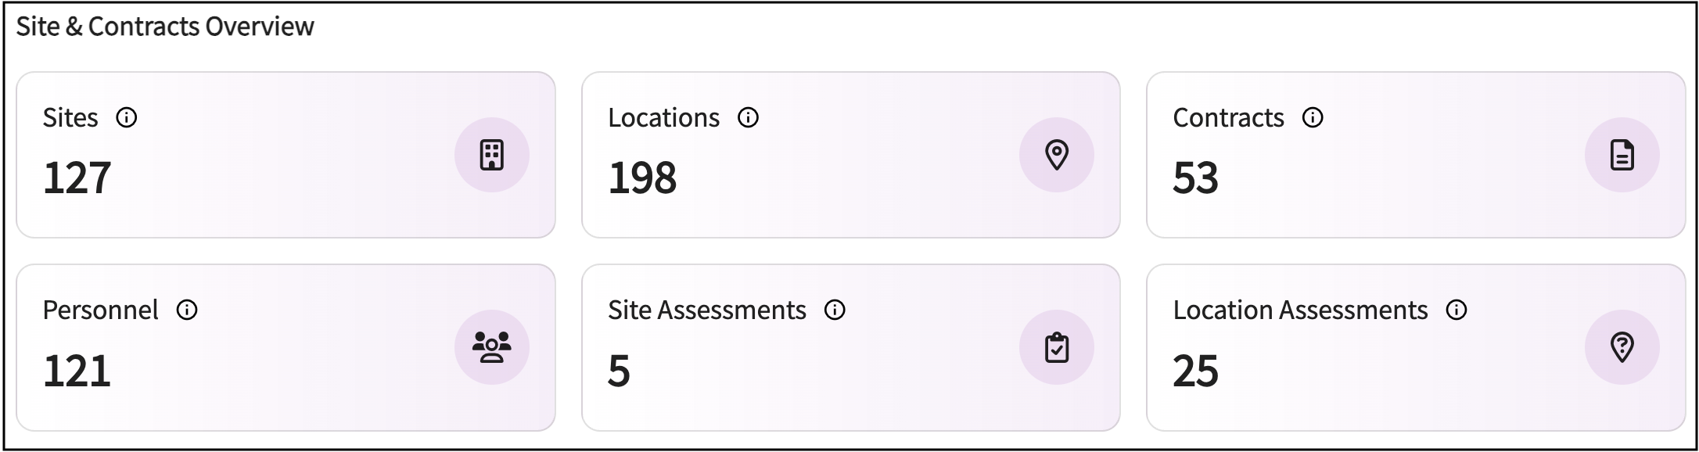Select the Locations count 198

[641, 178]
